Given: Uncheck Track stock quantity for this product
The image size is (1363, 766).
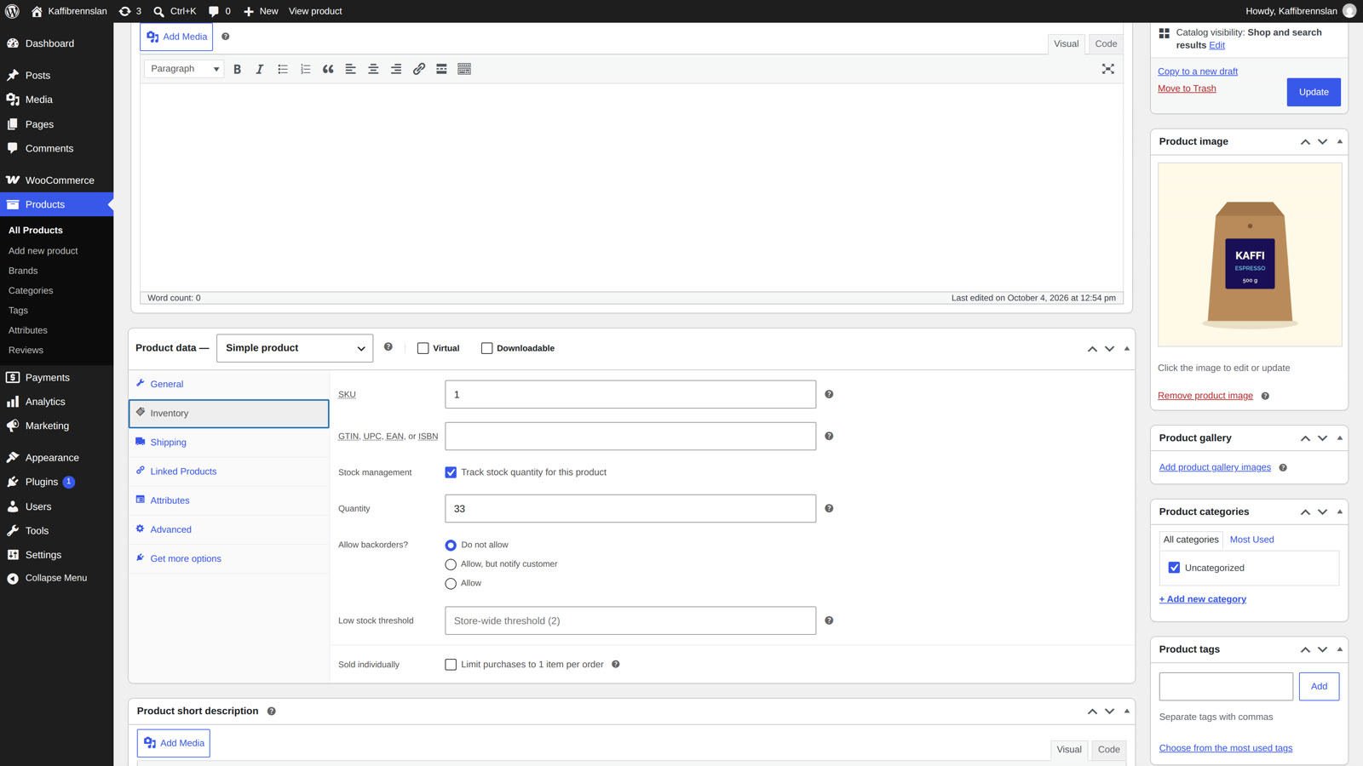Looking at the screenshot, I should point(451,472).
